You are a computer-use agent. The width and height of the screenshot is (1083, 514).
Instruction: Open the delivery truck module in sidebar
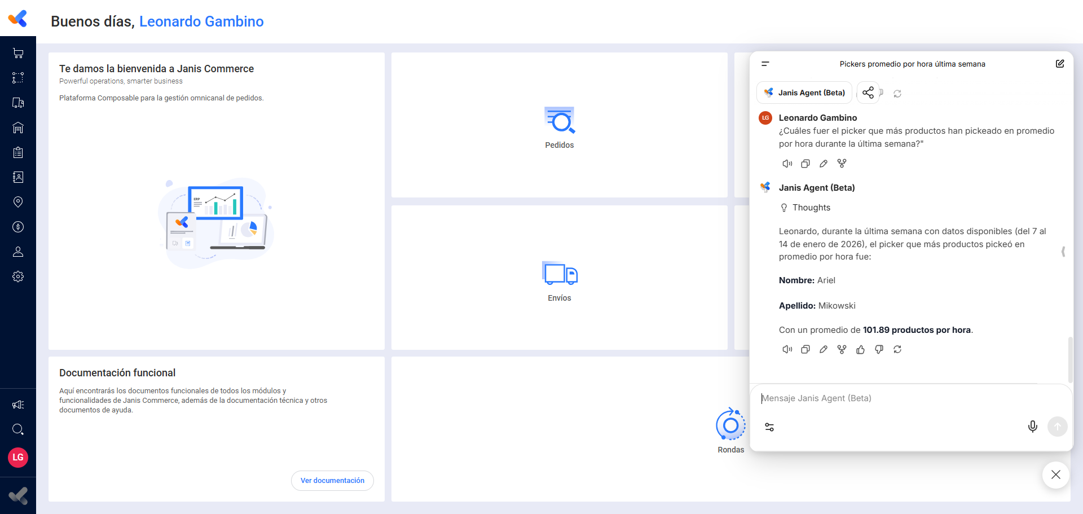[18, 103]
